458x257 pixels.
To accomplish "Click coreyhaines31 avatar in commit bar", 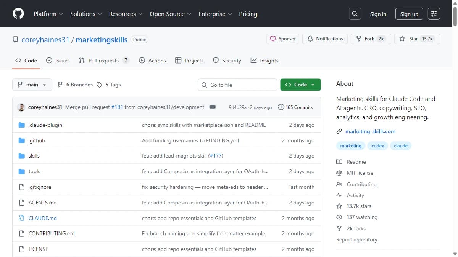I will point(21,107).
